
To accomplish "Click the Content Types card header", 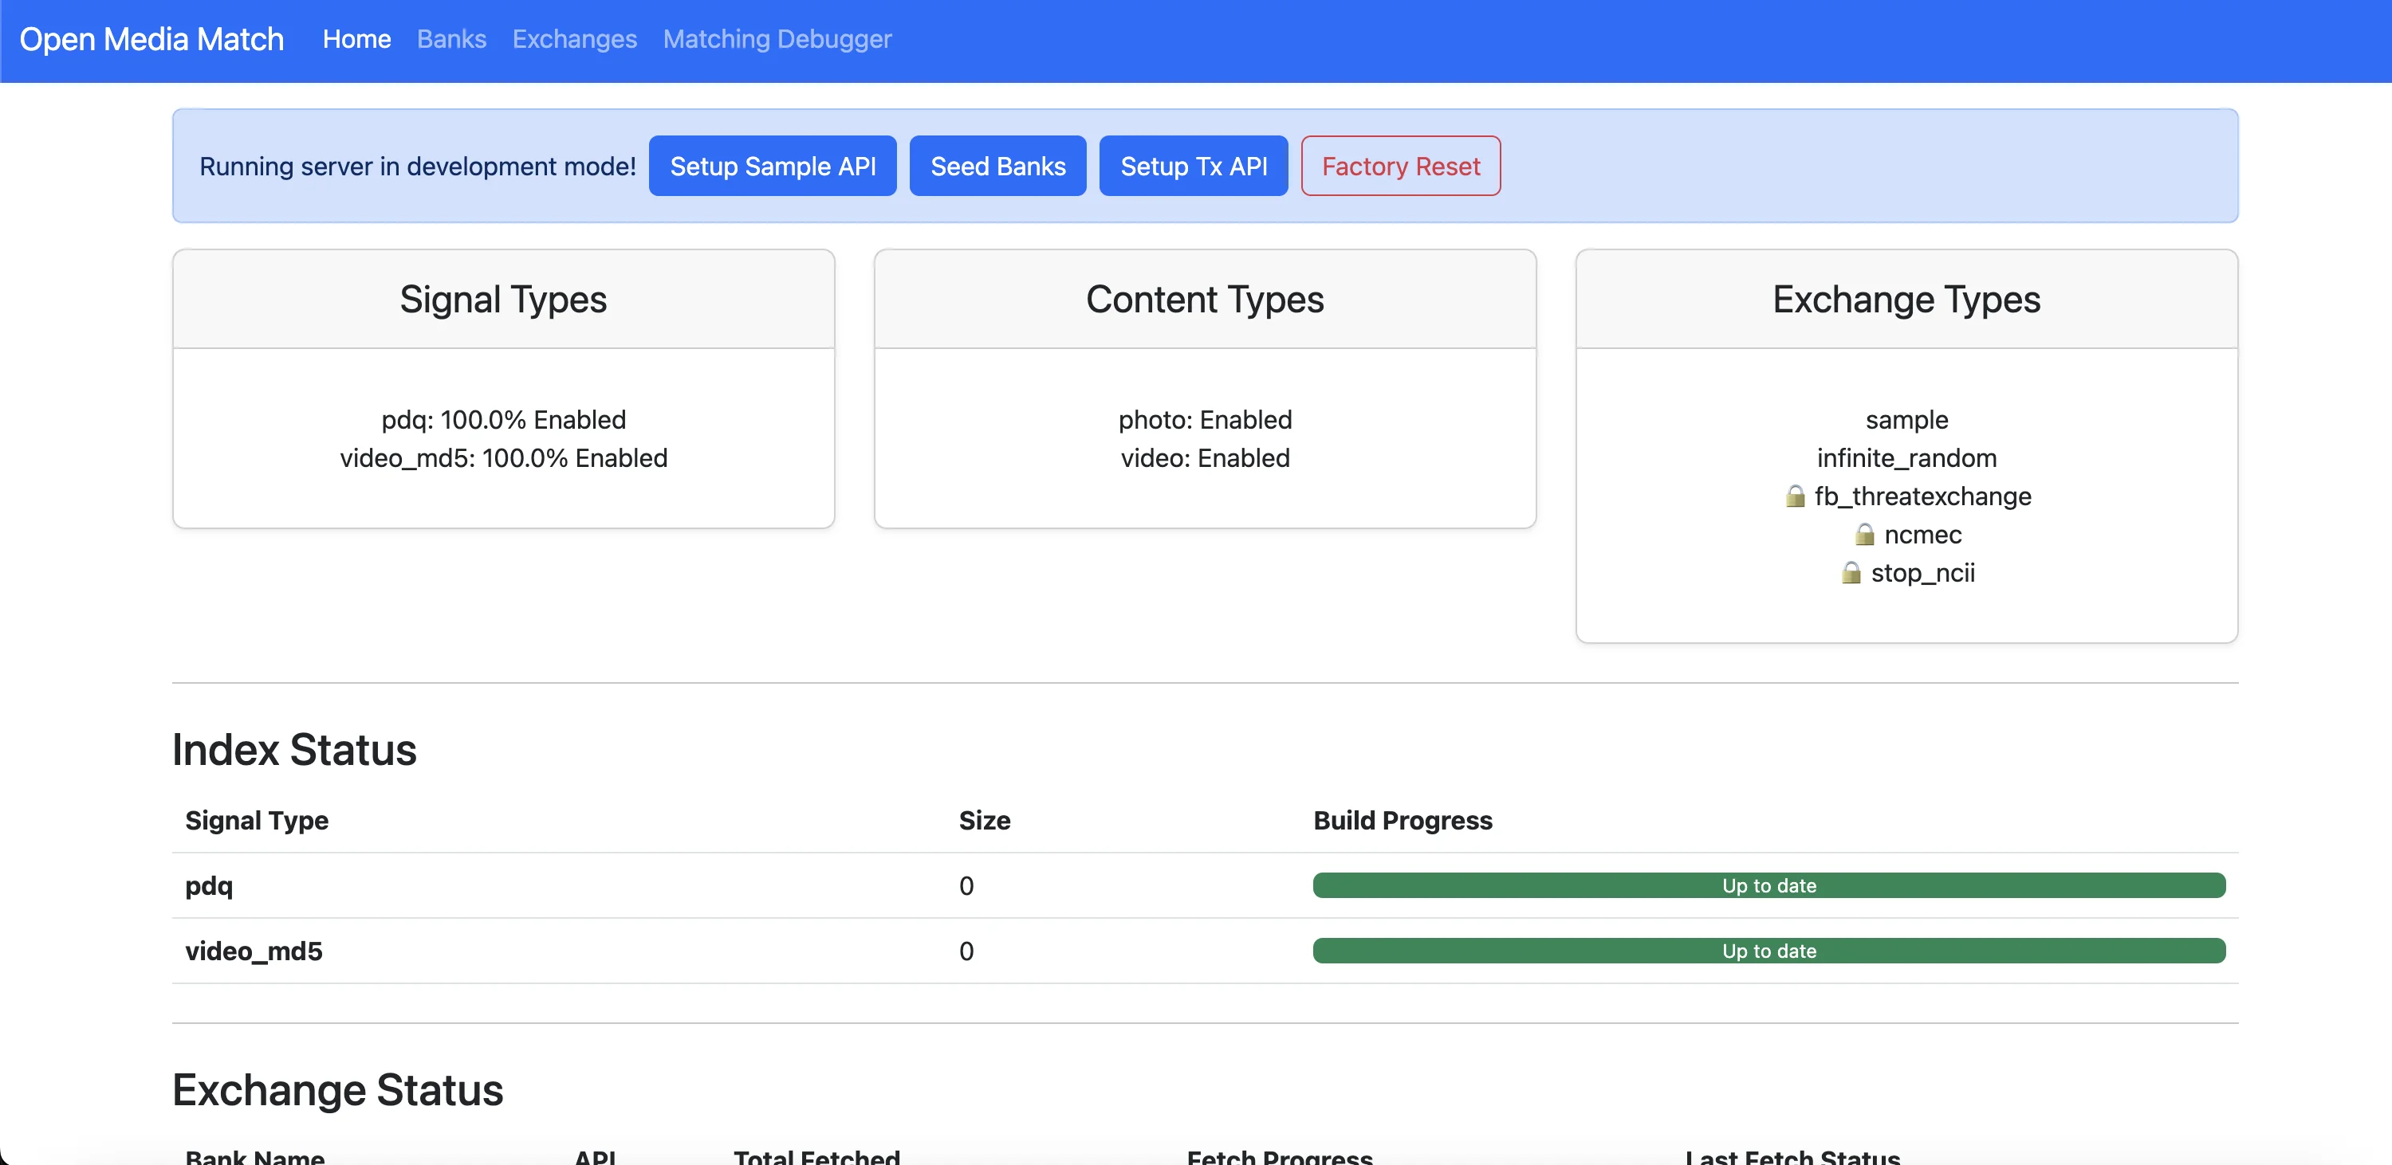I will click(x=1206, y=299).
